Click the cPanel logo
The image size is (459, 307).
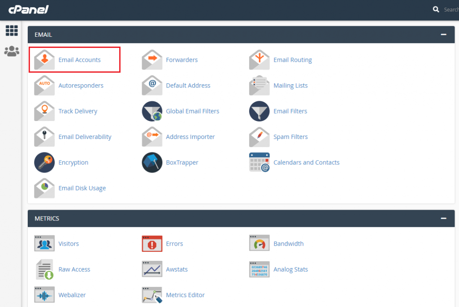(28, 10)
